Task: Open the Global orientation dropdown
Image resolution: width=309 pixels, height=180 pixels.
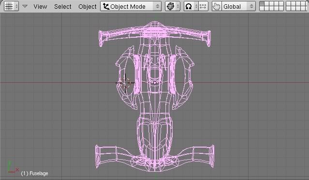Action: tap(238, 6)
